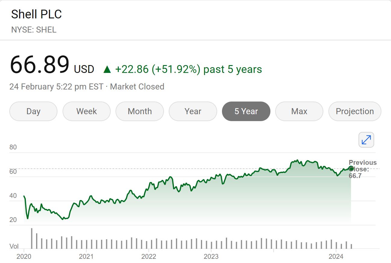Click the Market Closed status text

click(137, 86)
